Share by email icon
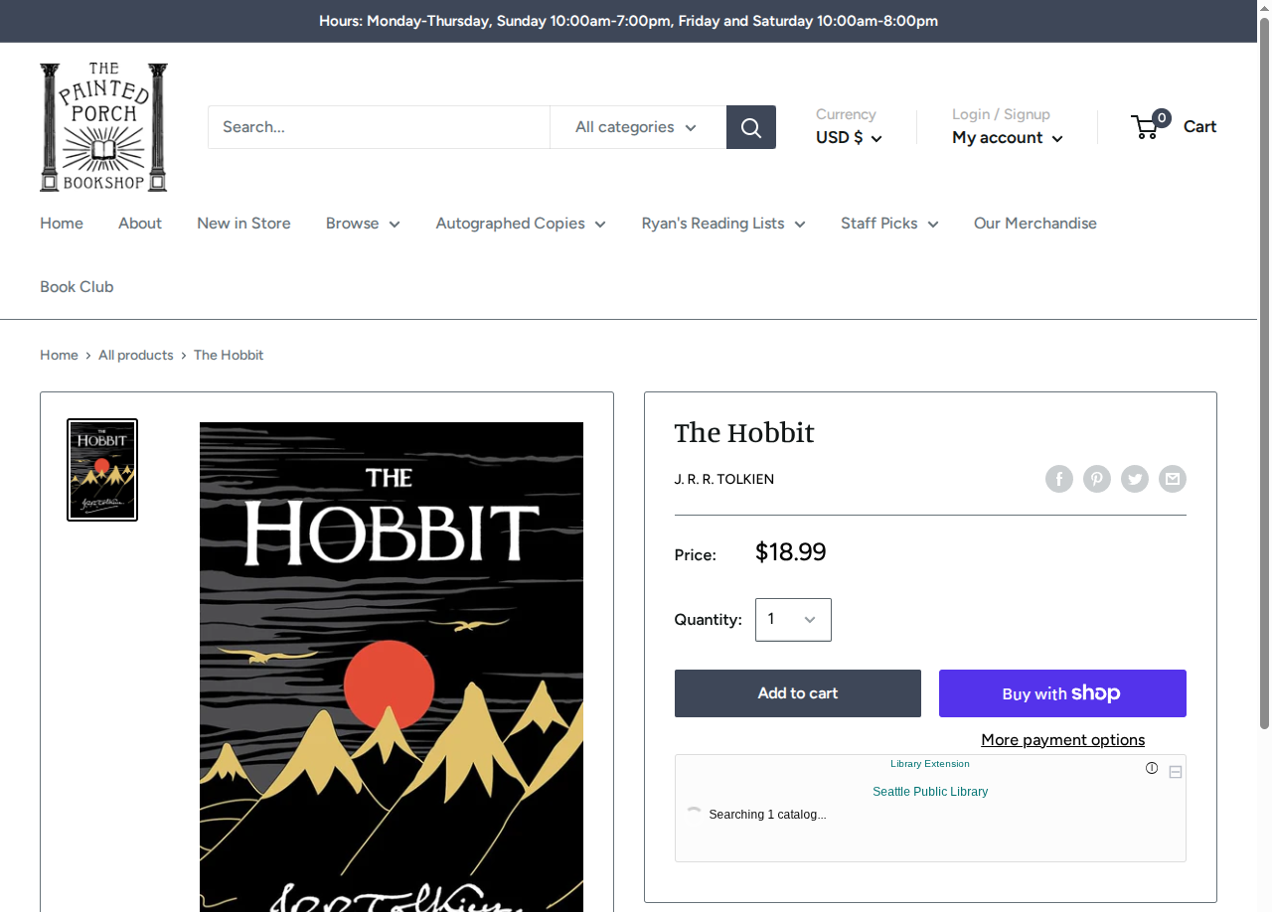This screenshot has height=912, width=1272. click(x=1173, y=479)
